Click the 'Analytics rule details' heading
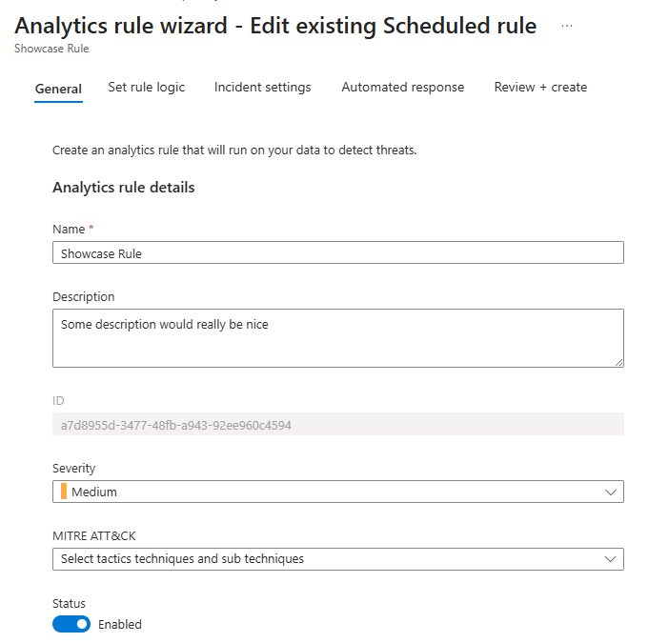This screenshot has height=643, width=648. point(123,188)
